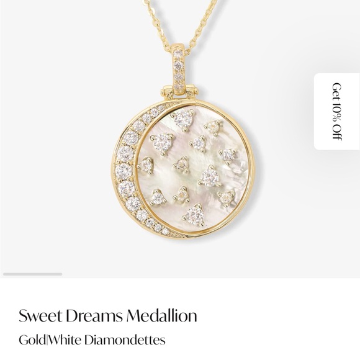Click the diamond-studded pendant bail
The image size is (360, 360).
click(178, 69)
